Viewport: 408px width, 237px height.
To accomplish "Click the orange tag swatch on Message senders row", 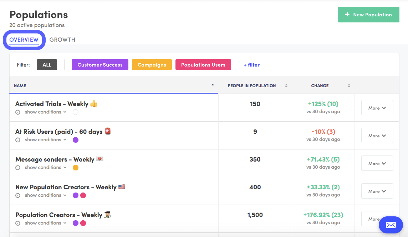I will 75,167.
